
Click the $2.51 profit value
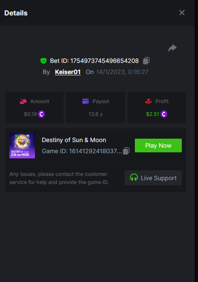tap(153, 114)
